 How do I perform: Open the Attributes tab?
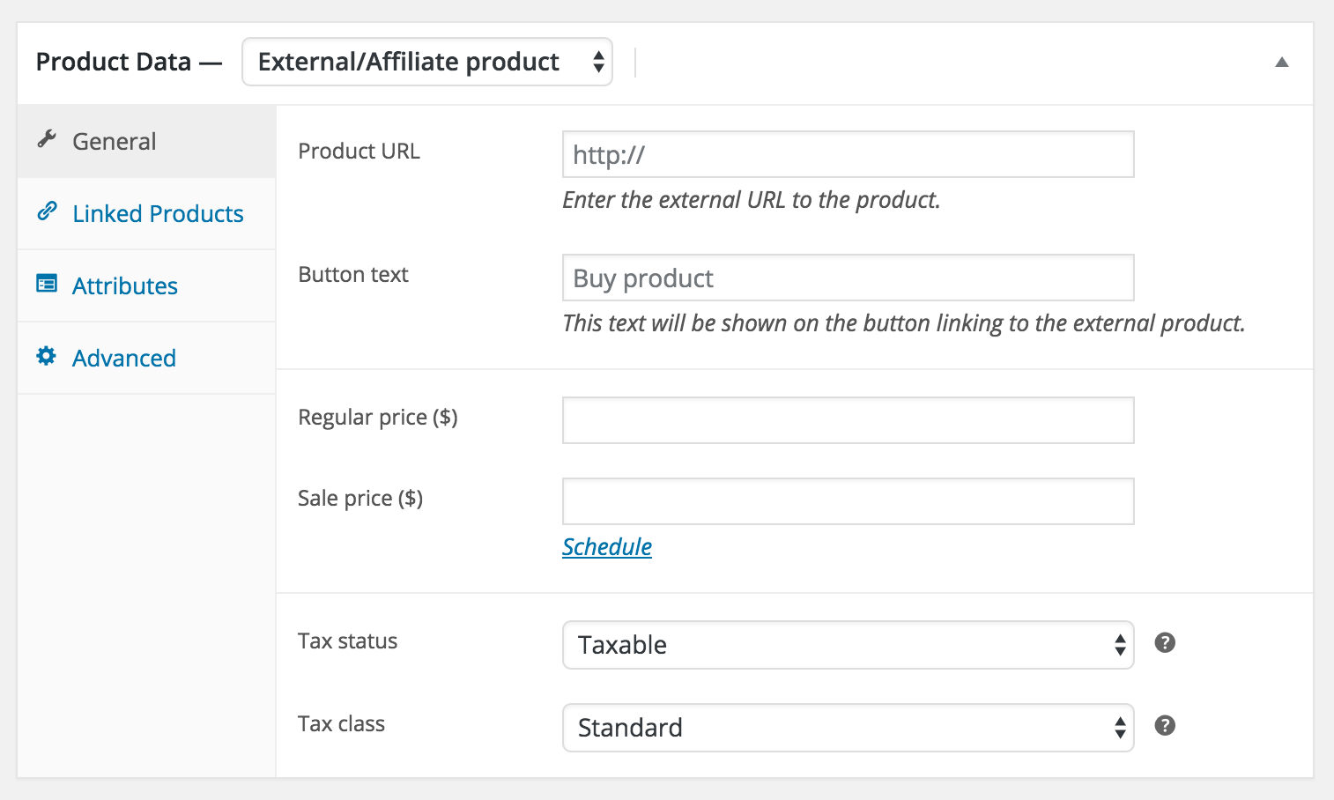125,286
